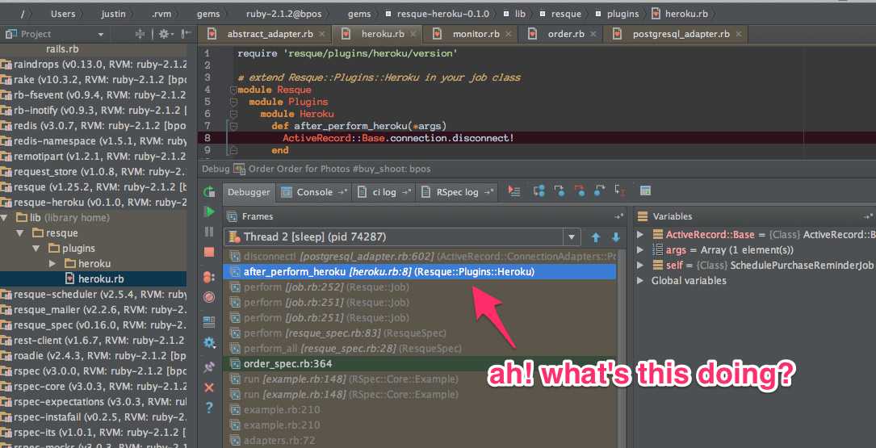Open the Thread 2 [sleep] dropdown
876x448 pixels.
point(572,237)
